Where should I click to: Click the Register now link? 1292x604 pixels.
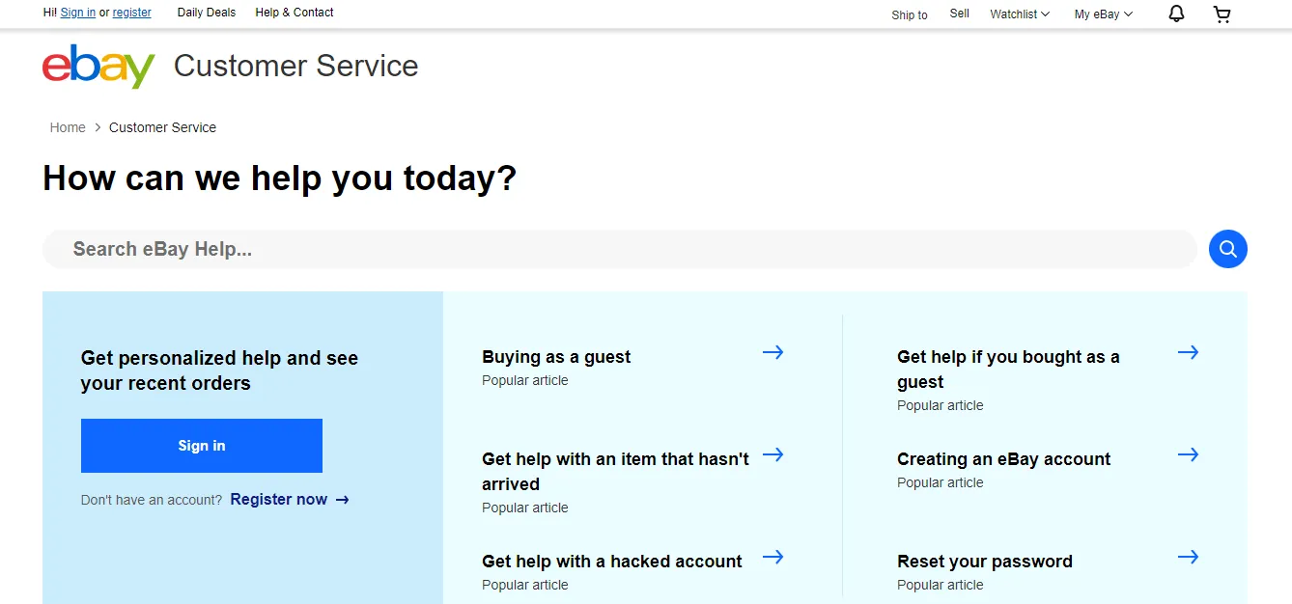click(279, 500)
